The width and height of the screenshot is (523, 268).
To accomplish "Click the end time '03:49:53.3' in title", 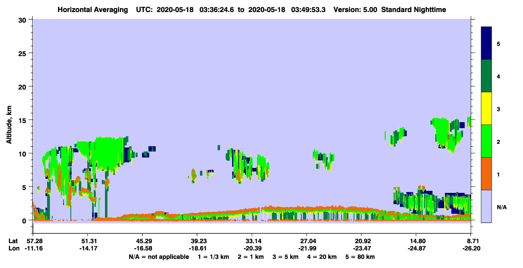I will pyautogui.click(x=307, y=9).
